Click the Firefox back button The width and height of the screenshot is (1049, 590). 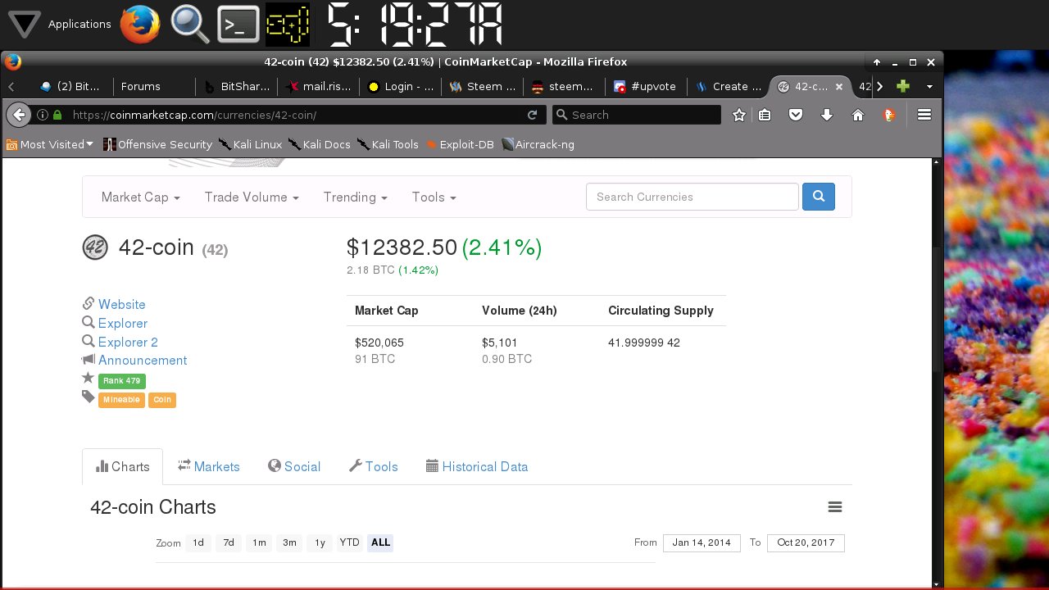tap(19, 115)
